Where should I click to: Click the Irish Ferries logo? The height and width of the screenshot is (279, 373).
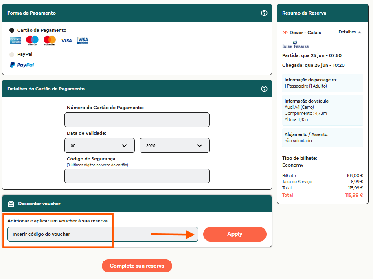click(296, 44)
